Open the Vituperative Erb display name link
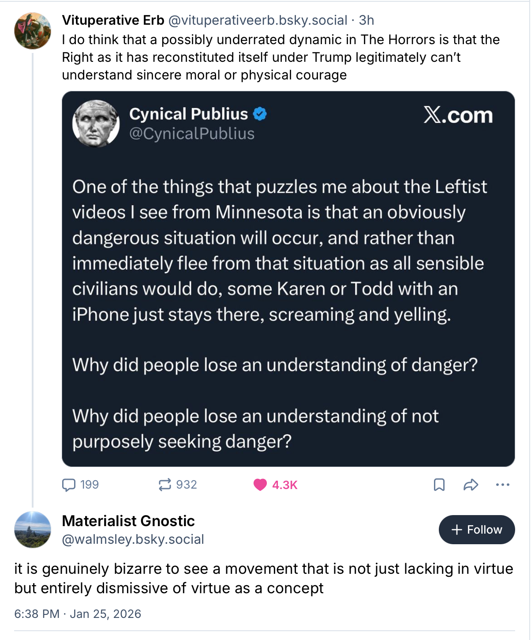Viewport: 531px width, 640px height. click(x=113, y=20)
